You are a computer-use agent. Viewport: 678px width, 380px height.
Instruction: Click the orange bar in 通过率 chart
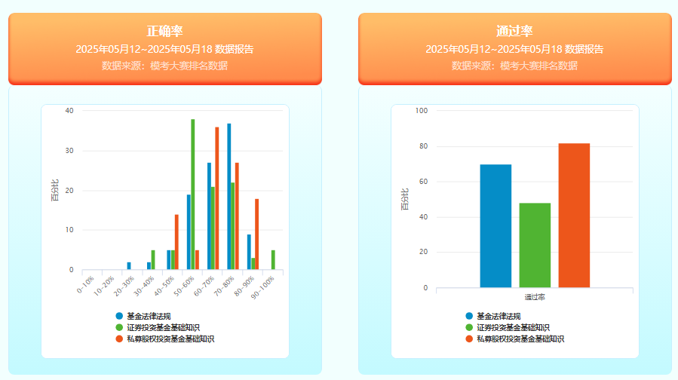point(574,215)
